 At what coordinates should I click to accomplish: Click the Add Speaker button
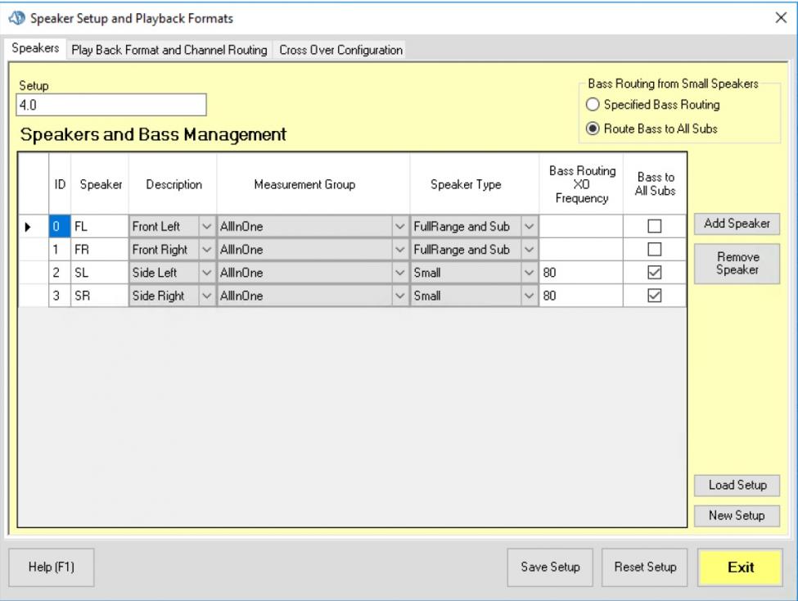coord(737,224)
